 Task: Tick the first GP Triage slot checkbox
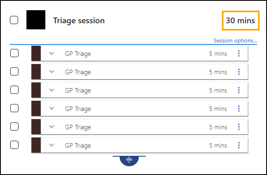click(x=14, y=53)
